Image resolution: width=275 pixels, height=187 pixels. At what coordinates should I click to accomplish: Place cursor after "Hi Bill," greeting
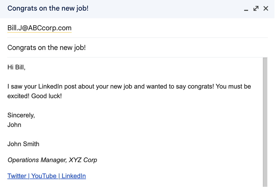pyautogui.click(x=26, y=67)
